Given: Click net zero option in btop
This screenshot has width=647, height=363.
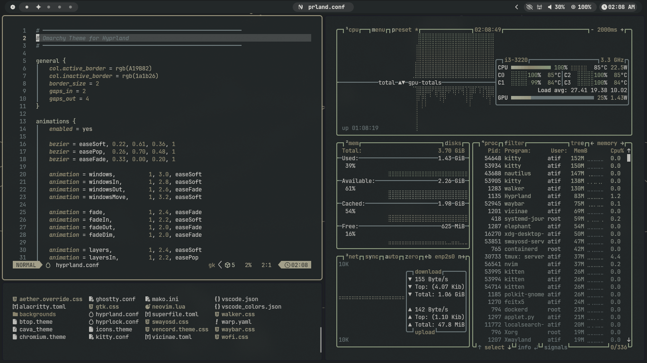Looking at the screenshot, I should pos(412,257).
